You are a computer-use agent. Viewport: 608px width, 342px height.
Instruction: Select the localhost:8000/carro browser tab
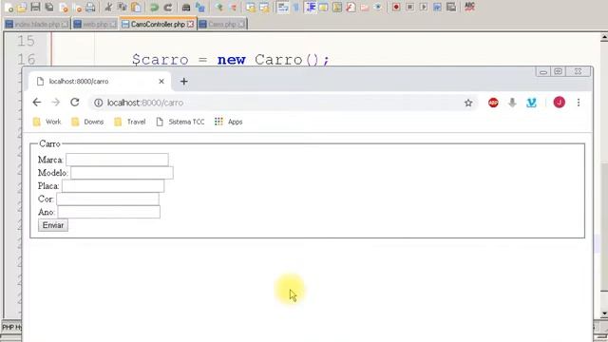[x=100, y=82]
